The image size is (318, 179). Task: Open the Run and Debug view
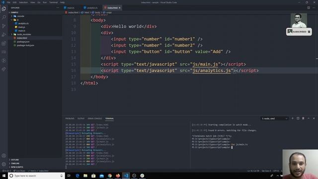(3, 35)
